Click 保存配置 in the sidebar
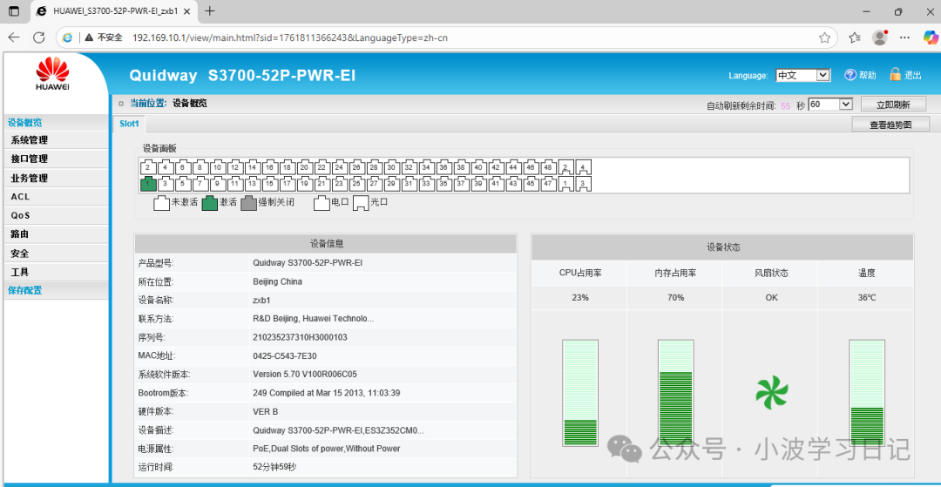This screenshot has width=941, height=487. tap(25, 291)
